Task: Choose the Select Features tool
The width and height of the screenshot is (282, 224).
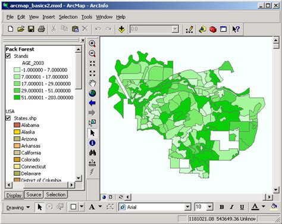Action: click(x=92, y=123)
